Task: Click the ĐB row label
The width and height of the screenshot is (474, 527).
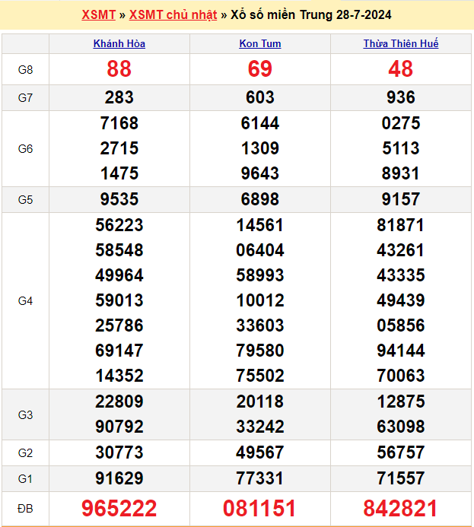Action: click(x=25, y=508)
